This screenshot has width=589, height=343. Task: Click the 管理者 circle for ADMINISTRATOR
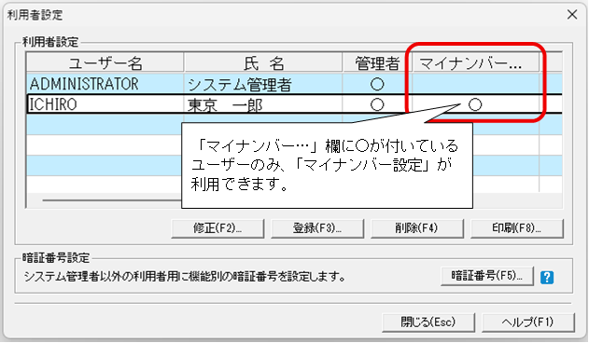point(377,84)
